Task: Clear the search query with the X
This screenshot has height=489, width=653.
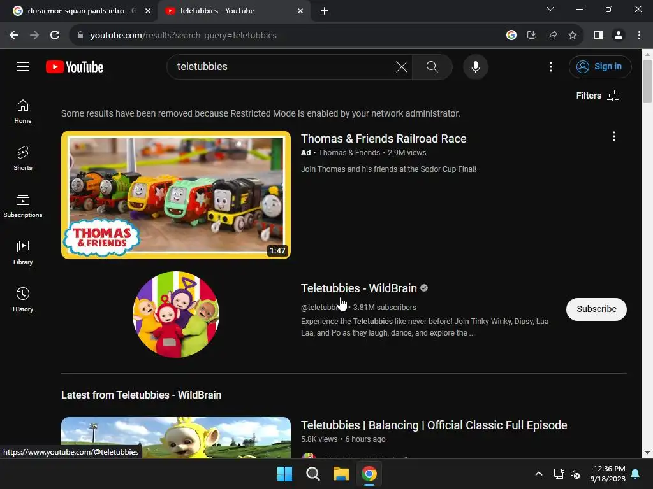Action: [402, 66]
